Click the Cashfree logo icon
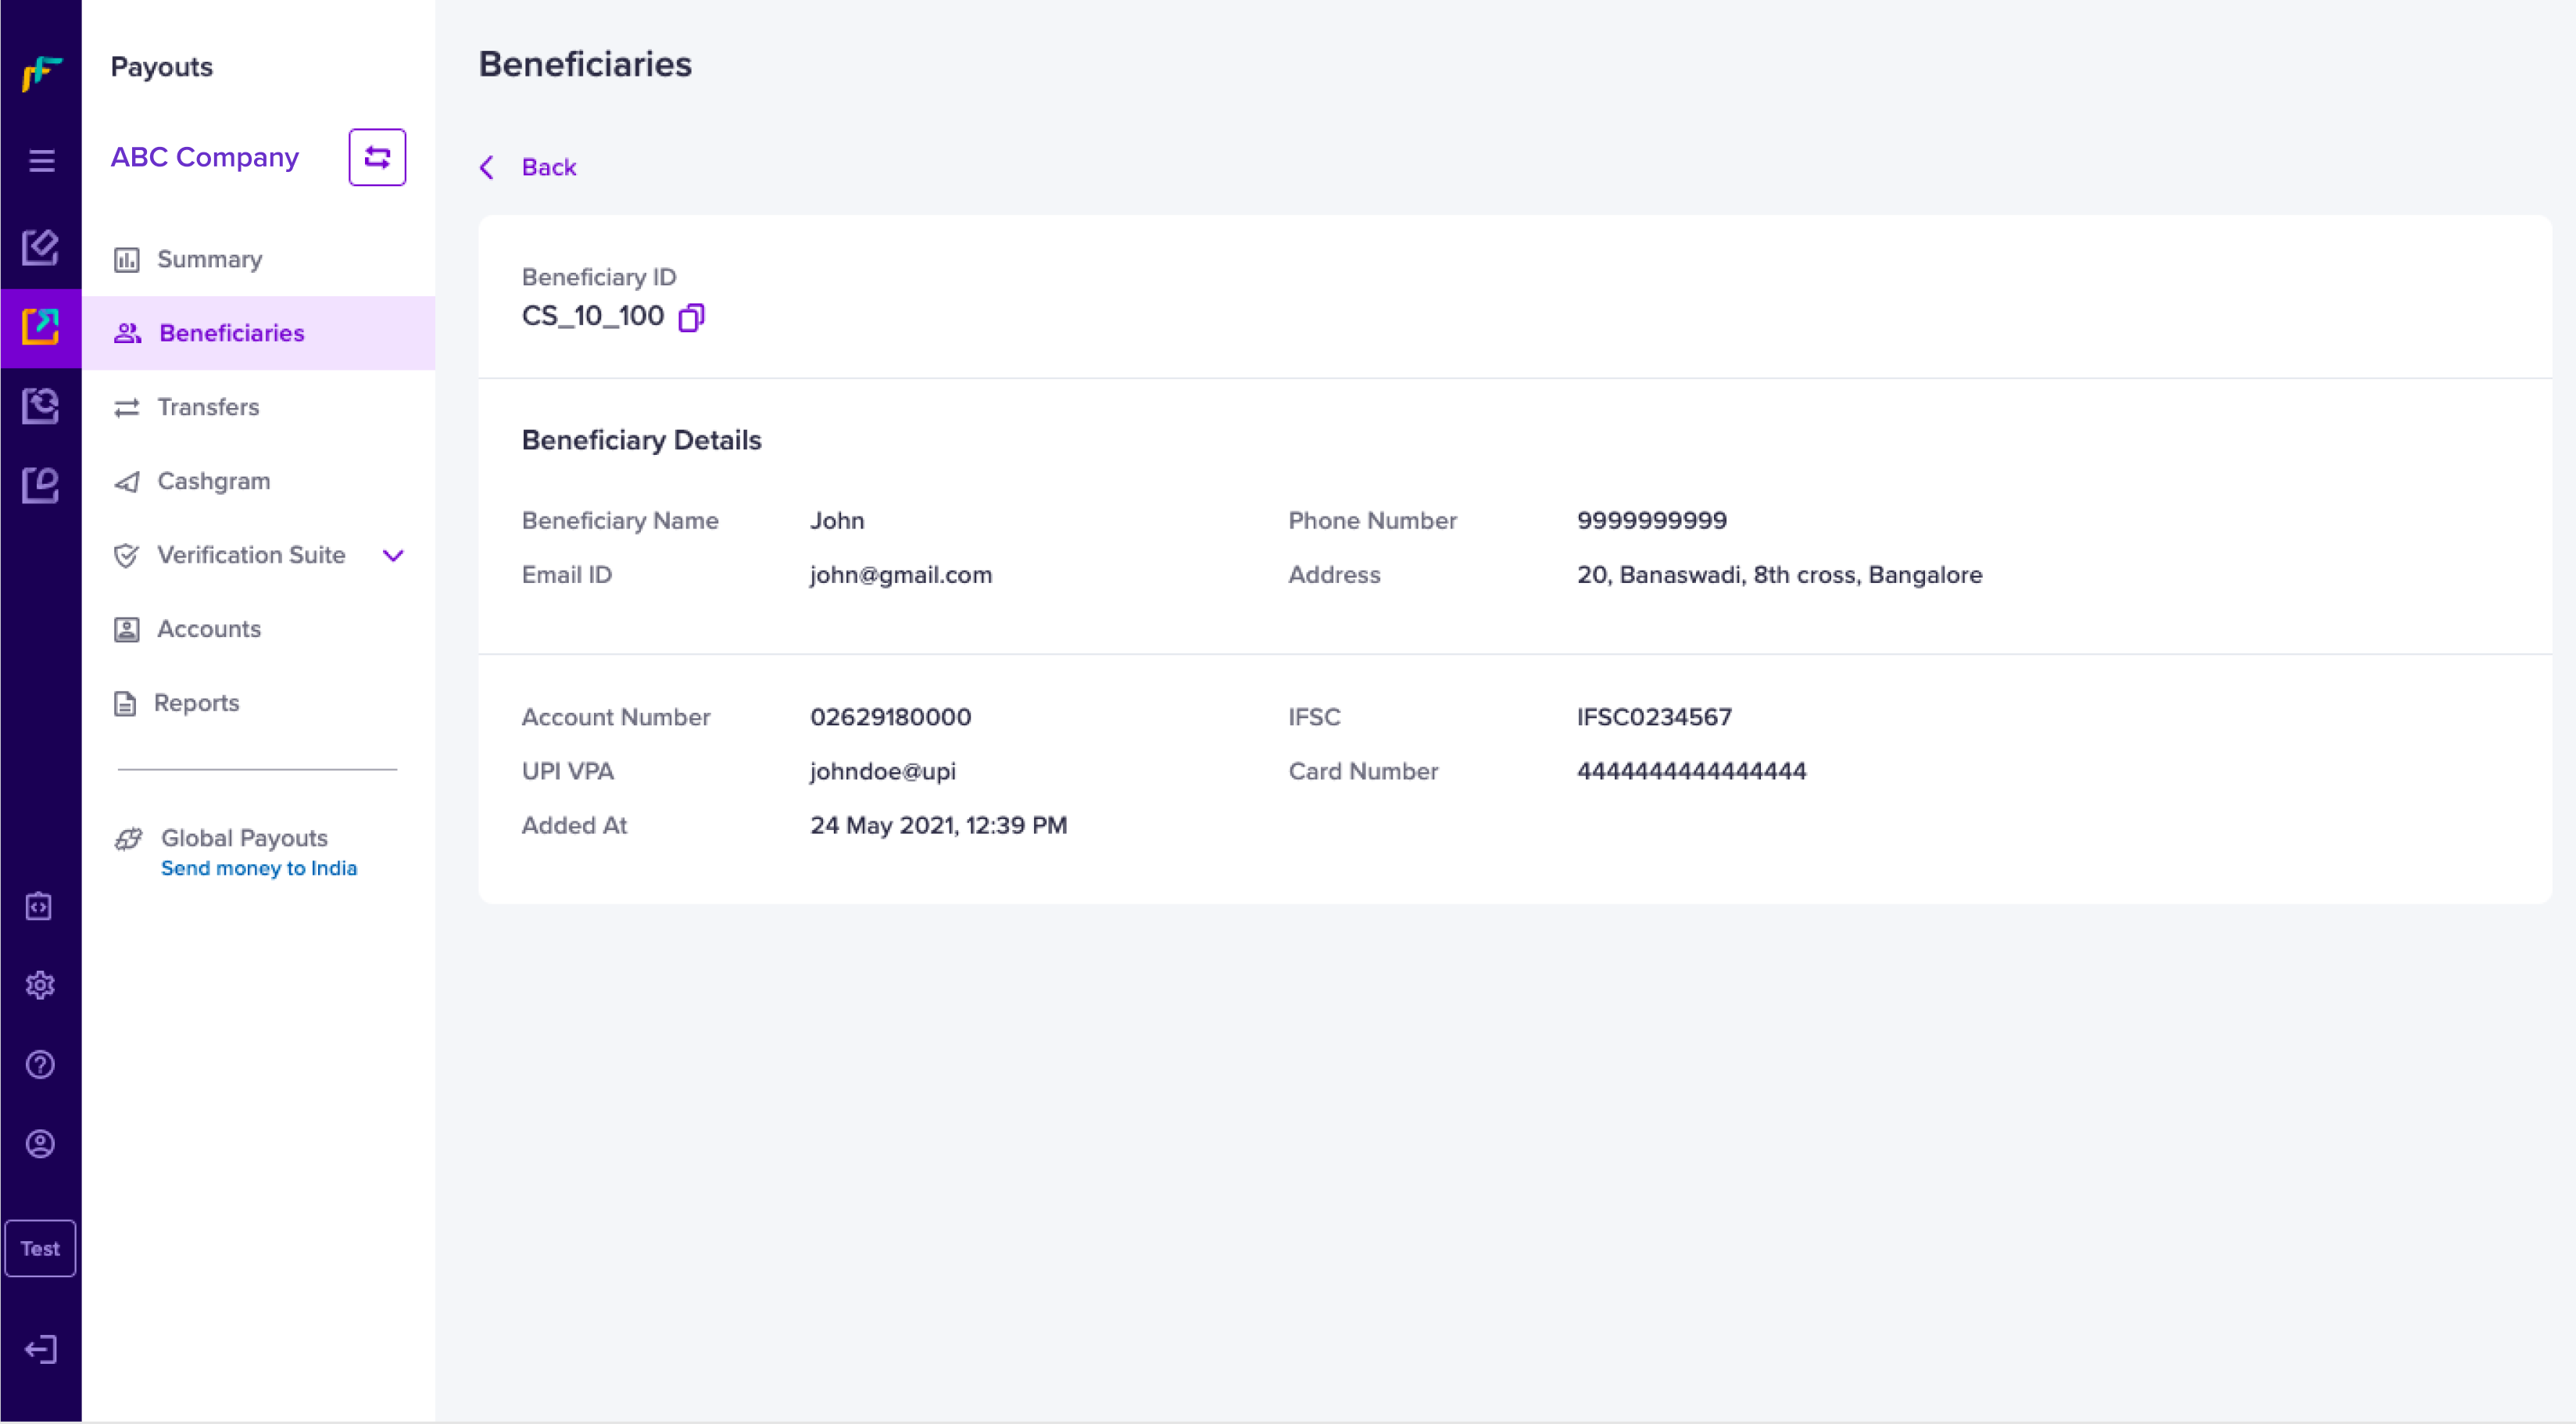2576x1424 pixels. click(41, 73)
